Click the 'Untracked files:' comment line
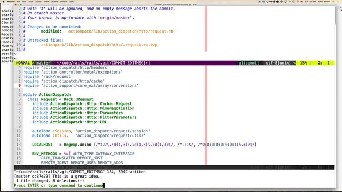Image resolution: width=342 pixels, height=192 pixels. tap(43, 41)
